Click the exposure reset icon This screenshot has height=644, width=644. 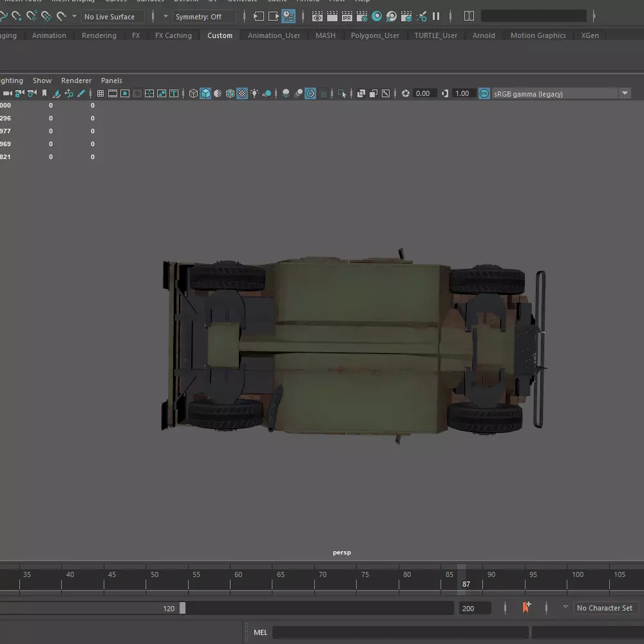405,93
